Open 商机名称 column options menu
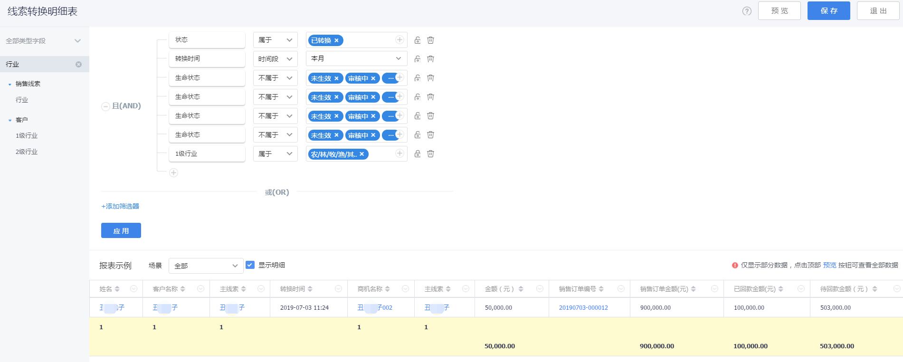Screen dimensions: 903x362 pyautogui.click(x=406, y=289)
